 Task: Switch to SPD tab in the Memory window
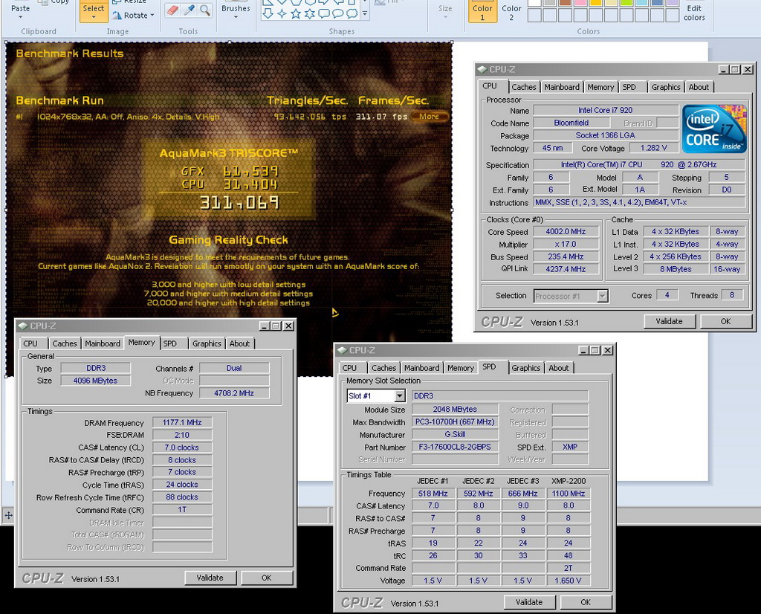(170, 343)
